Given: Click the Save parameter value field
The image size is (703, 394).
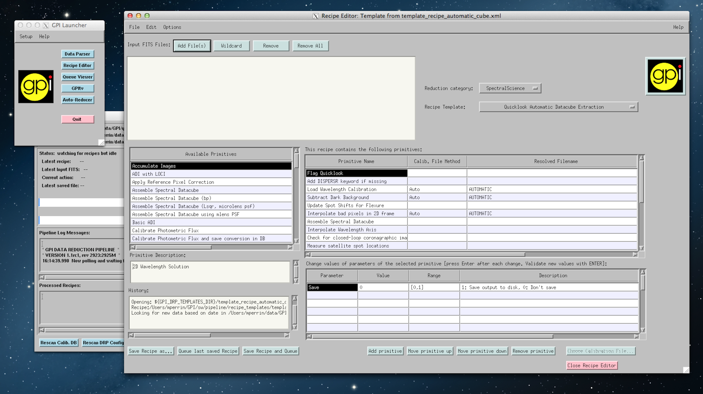Looking at the screenshot, I should [x=383, y=287].
